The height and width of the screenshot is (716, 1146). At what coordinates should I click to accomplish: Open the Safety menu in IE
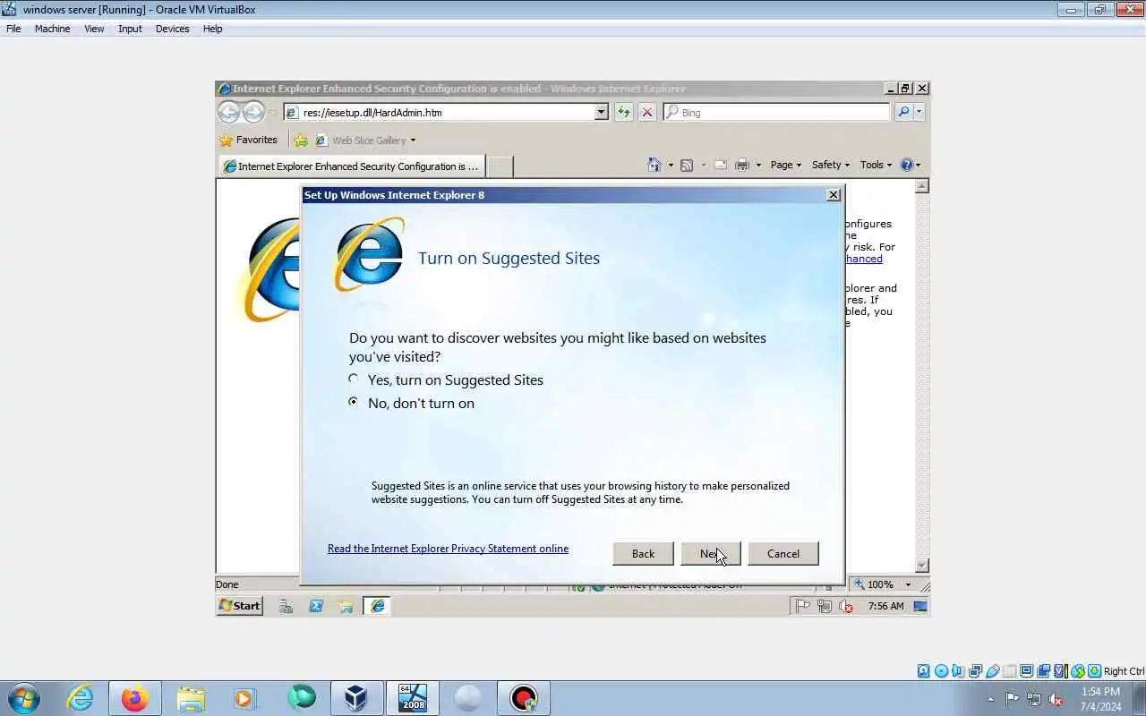(x=831, y=165)
